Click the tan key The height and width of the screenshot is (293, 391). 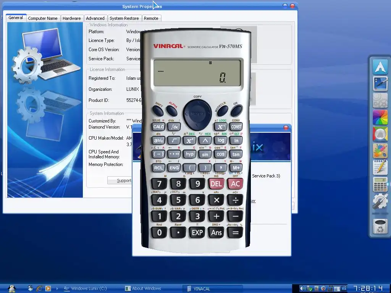pos(236,154)
